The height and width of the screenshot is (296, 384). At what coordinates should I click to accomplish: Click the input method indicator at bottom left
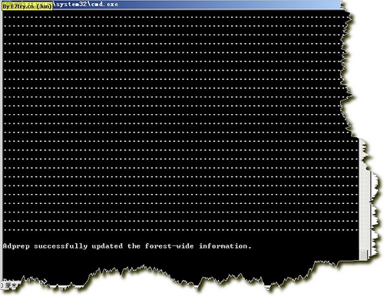10,284
